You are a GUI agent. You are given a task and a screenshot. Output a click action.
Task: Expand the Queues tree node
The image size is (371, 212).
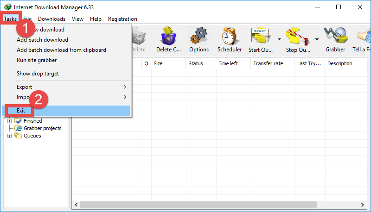click(x=9, y=136)
